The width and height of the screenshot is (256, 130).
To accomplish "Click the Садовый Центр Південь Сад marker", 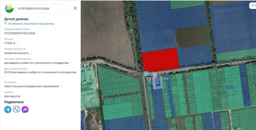I will click(x=146, y=73).
